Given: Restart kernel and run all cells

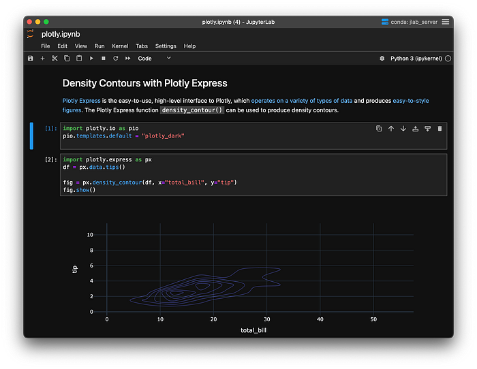Looking at the screenshot, I should coord(128,59).
